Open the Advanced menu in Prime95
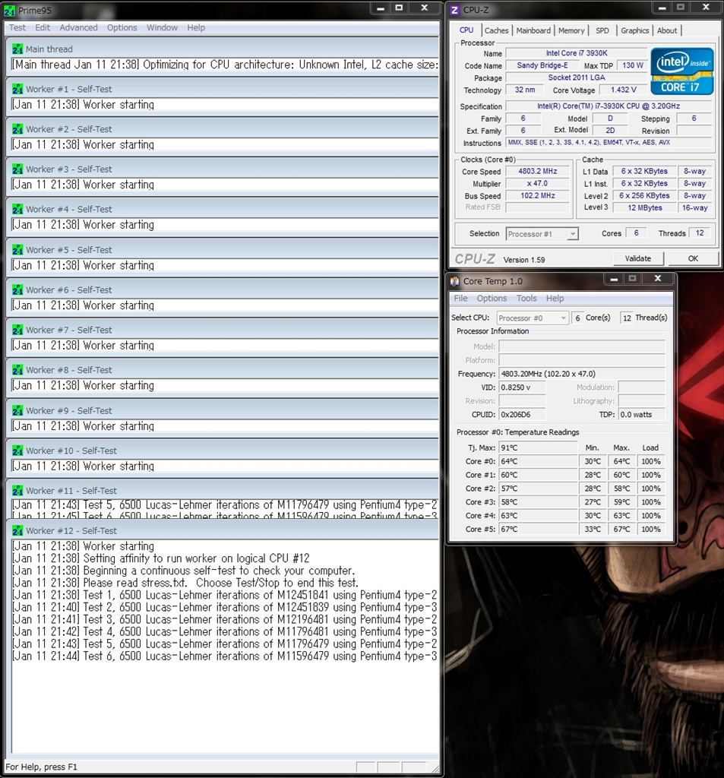 (78, 27)
